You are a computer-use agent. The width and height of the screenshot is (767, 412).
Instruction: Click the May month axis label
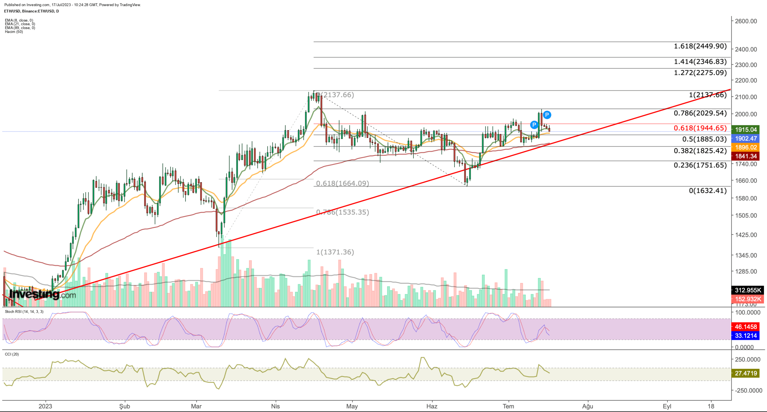coord(352,406)
